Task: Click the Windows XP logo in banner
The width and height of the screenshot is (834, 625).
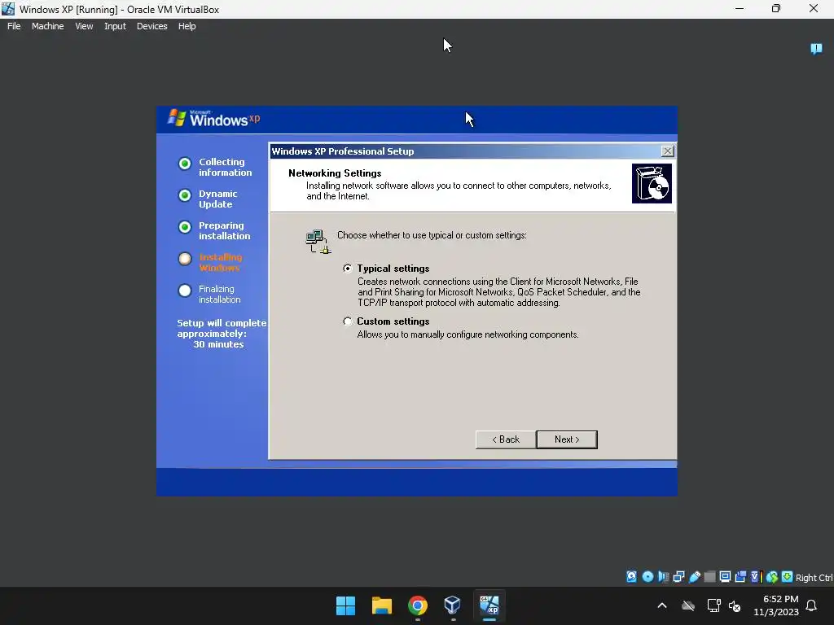Action: pyautogui.click(x=214, y=119)
